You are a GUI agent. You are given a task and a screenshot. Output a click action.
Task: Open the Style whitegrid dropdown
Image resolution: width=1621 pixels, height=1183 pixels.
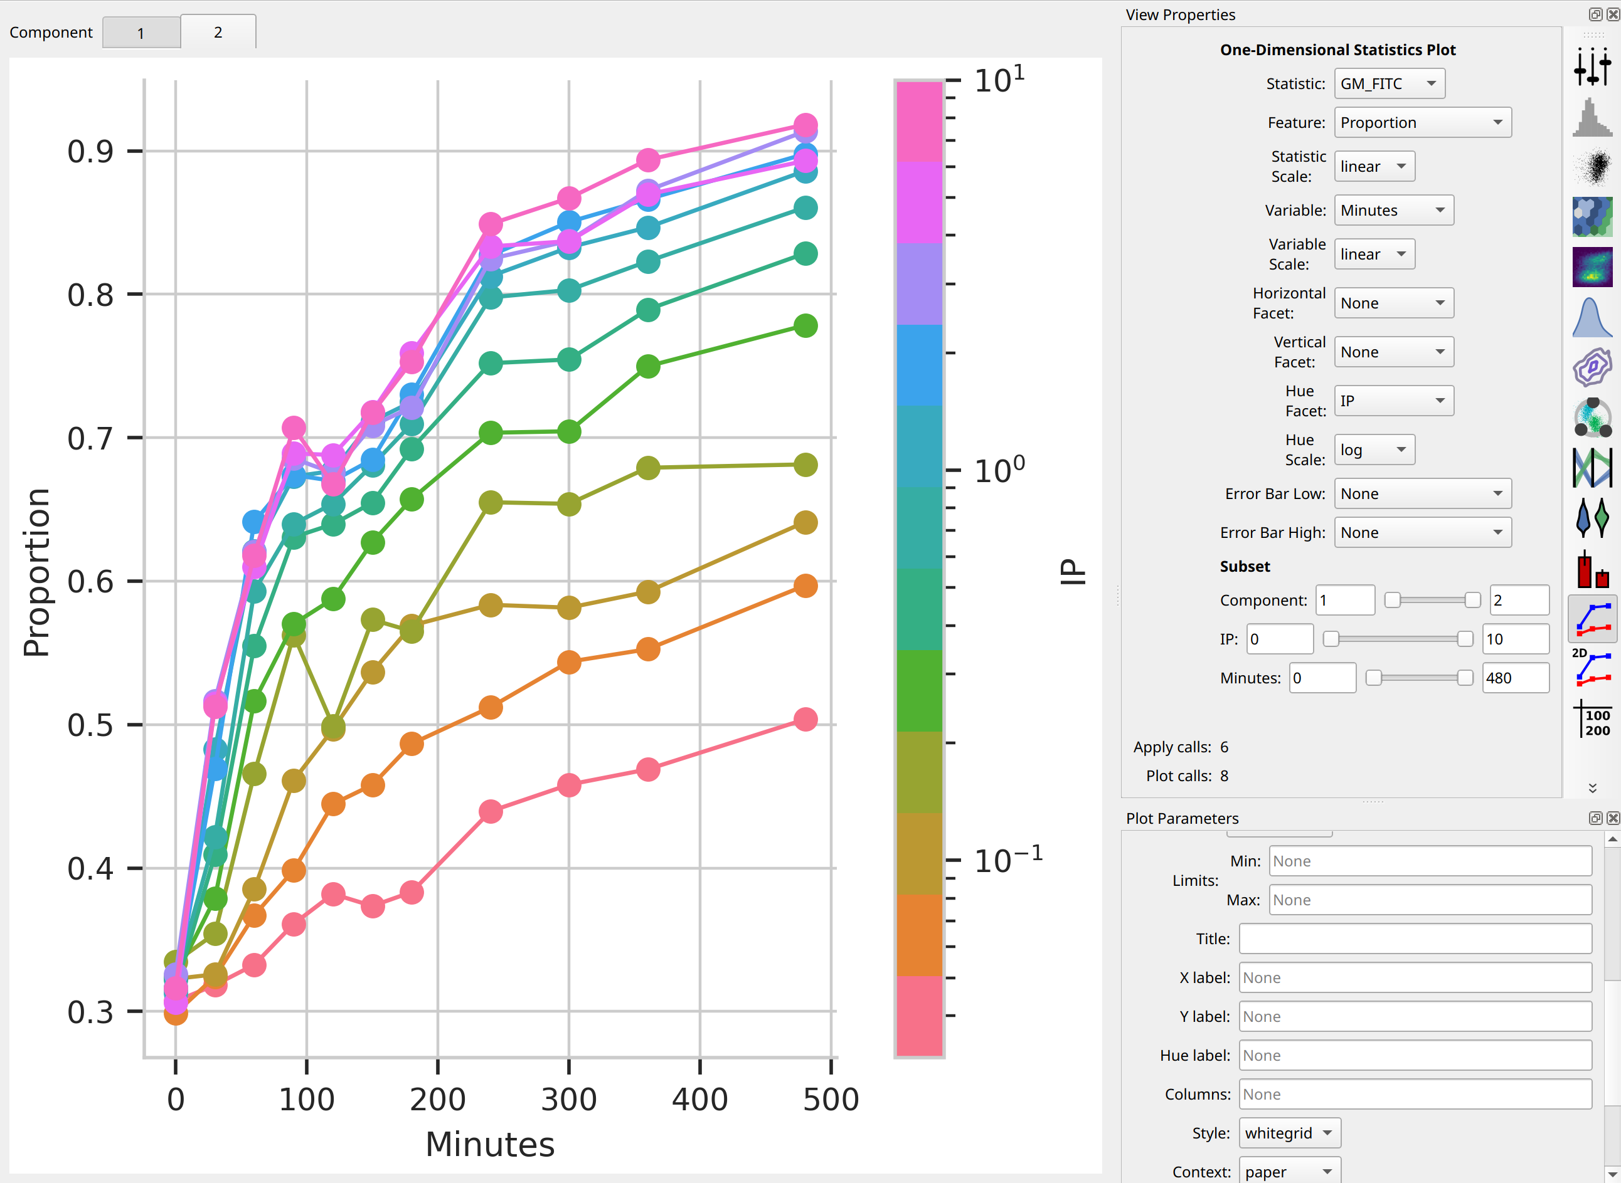coord(1289,1133)
